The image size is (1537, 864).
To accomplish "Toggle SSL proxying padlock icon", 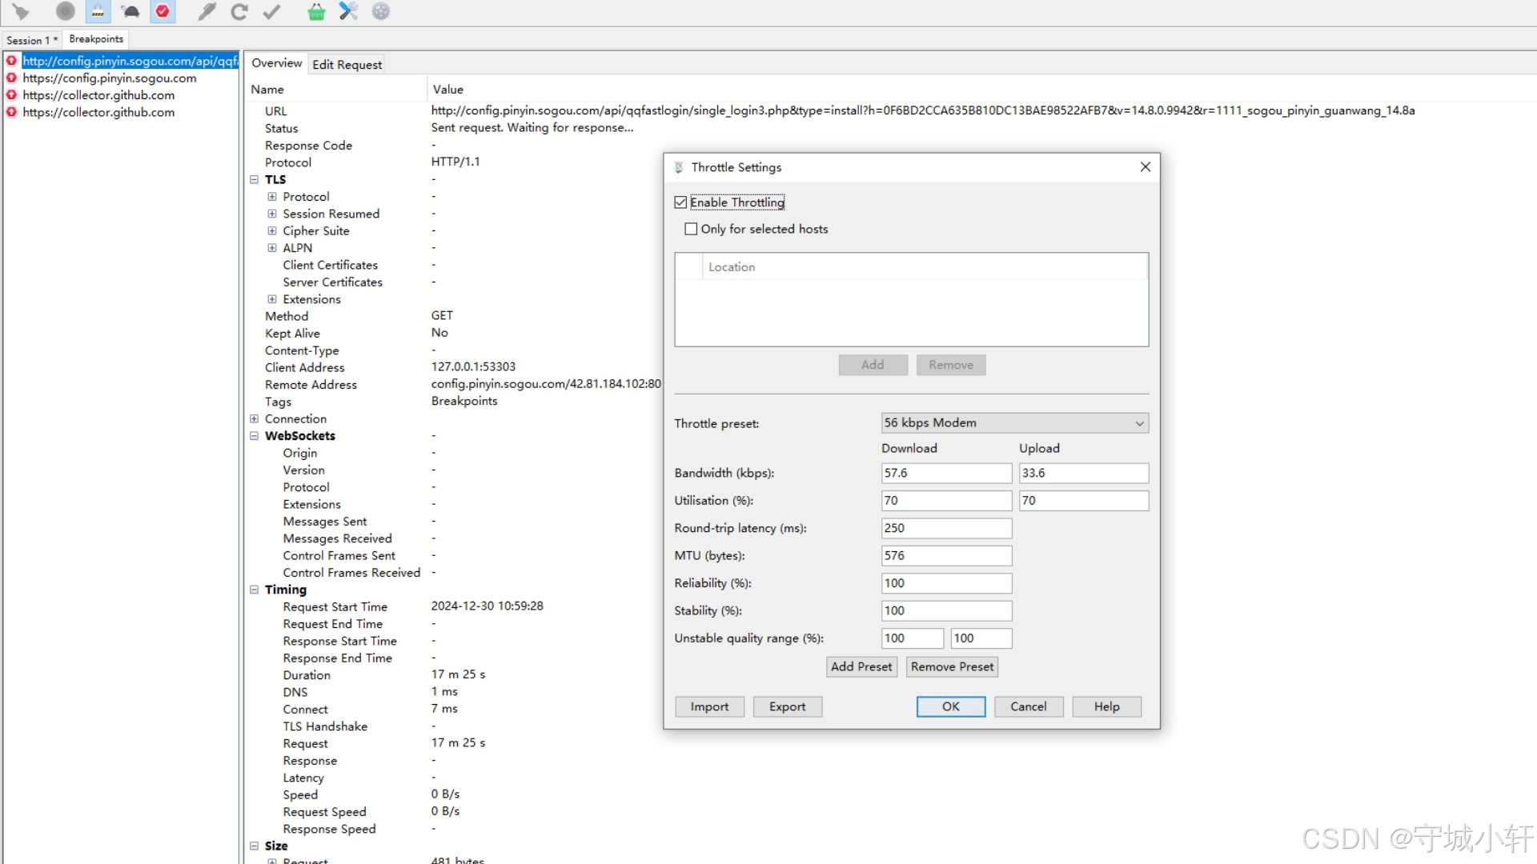I will [98, 11].
